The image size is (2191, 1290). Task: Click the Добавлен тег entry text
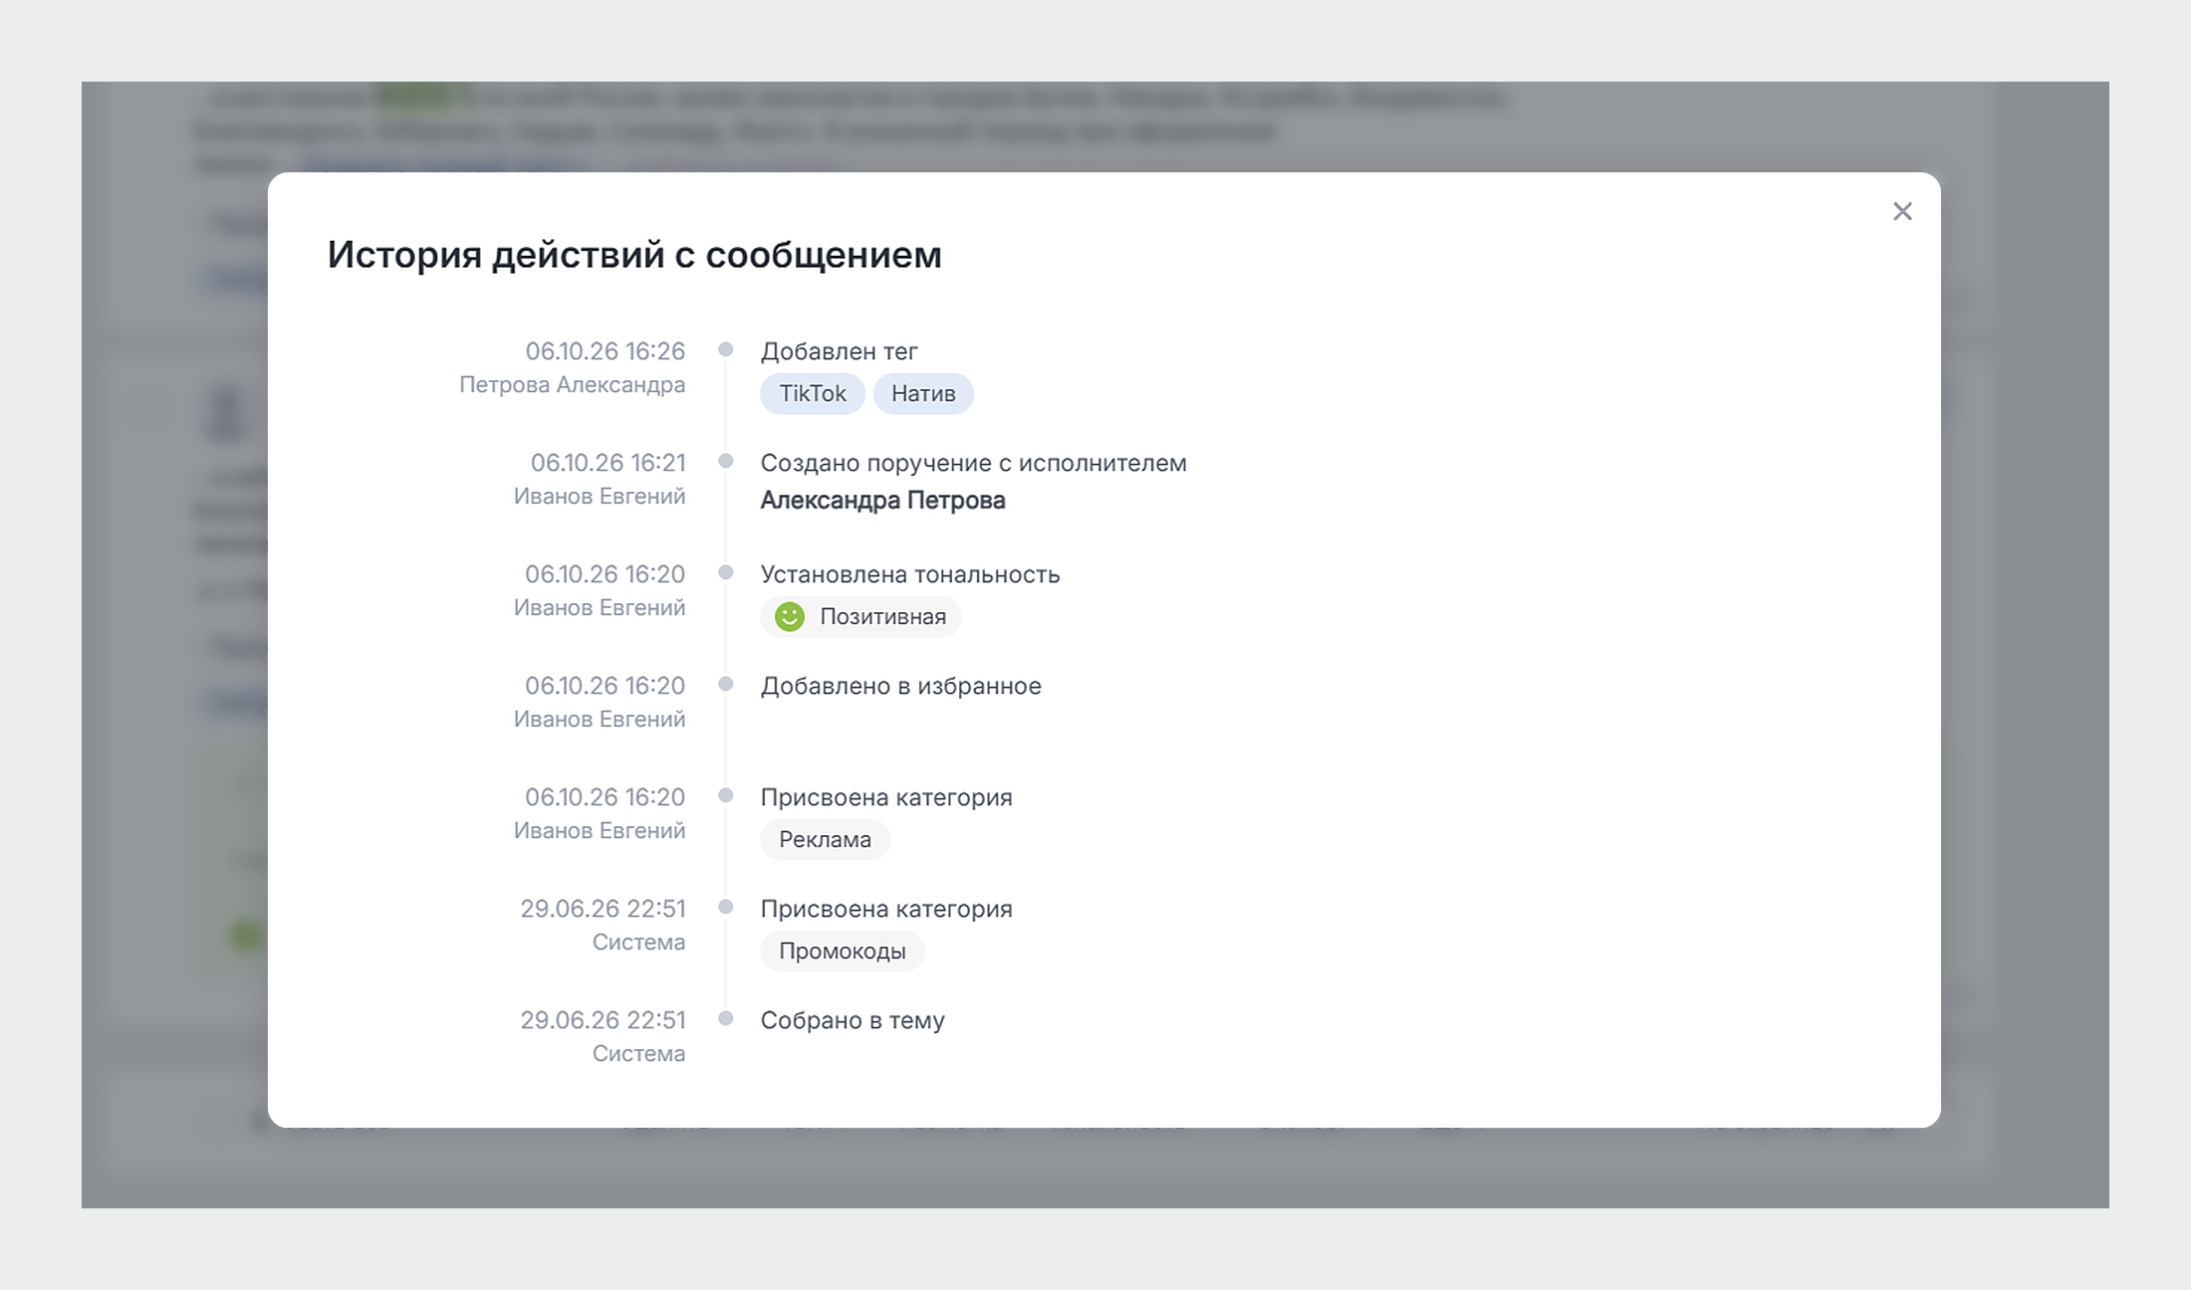(840, 351)
